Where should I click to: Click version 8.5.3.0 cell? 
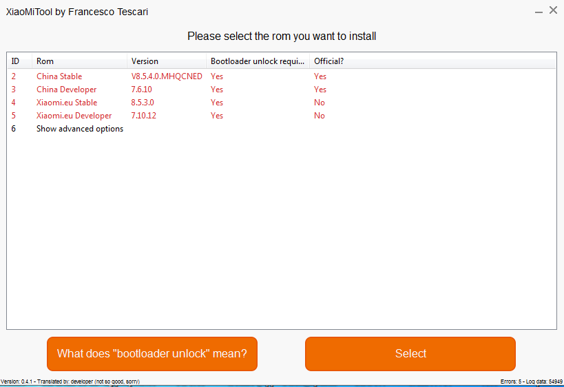[x=143, y=103]
